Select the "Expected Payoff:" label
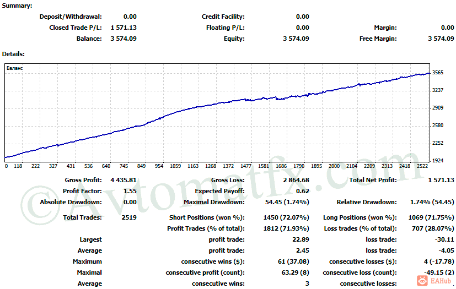Screen dimensions: 456x289 pos(219,191)
